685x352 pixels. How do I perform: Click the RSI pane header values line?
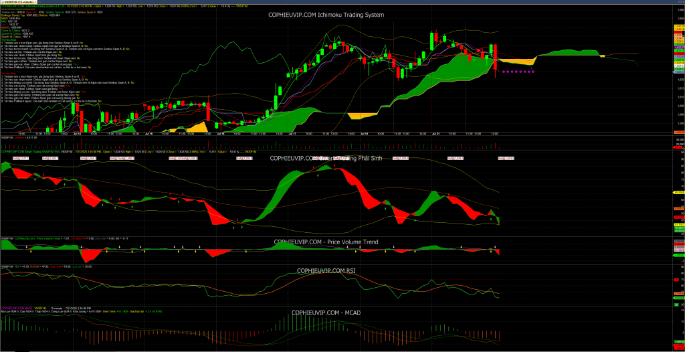(46, 267)
